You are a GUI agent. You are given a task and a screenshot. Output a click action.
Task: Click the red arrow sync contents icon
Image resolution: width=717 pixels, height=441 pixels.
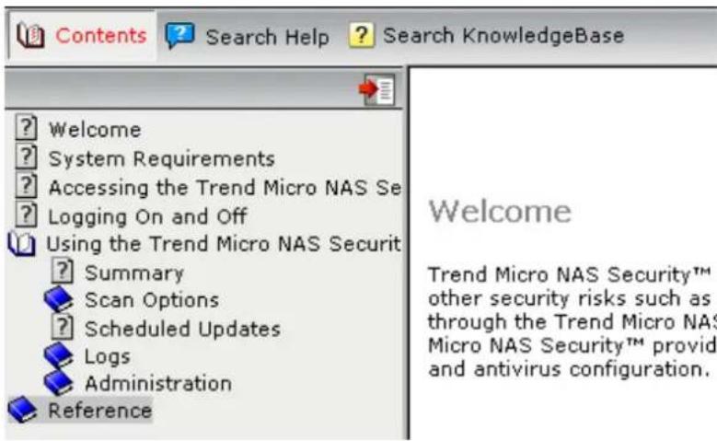[376, 89]
